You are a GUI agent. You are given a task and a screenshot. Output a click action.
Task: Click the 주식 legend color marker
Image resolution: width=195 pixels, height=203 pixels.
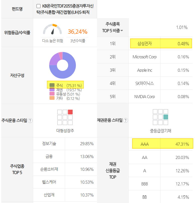click(x=52, y=85)
